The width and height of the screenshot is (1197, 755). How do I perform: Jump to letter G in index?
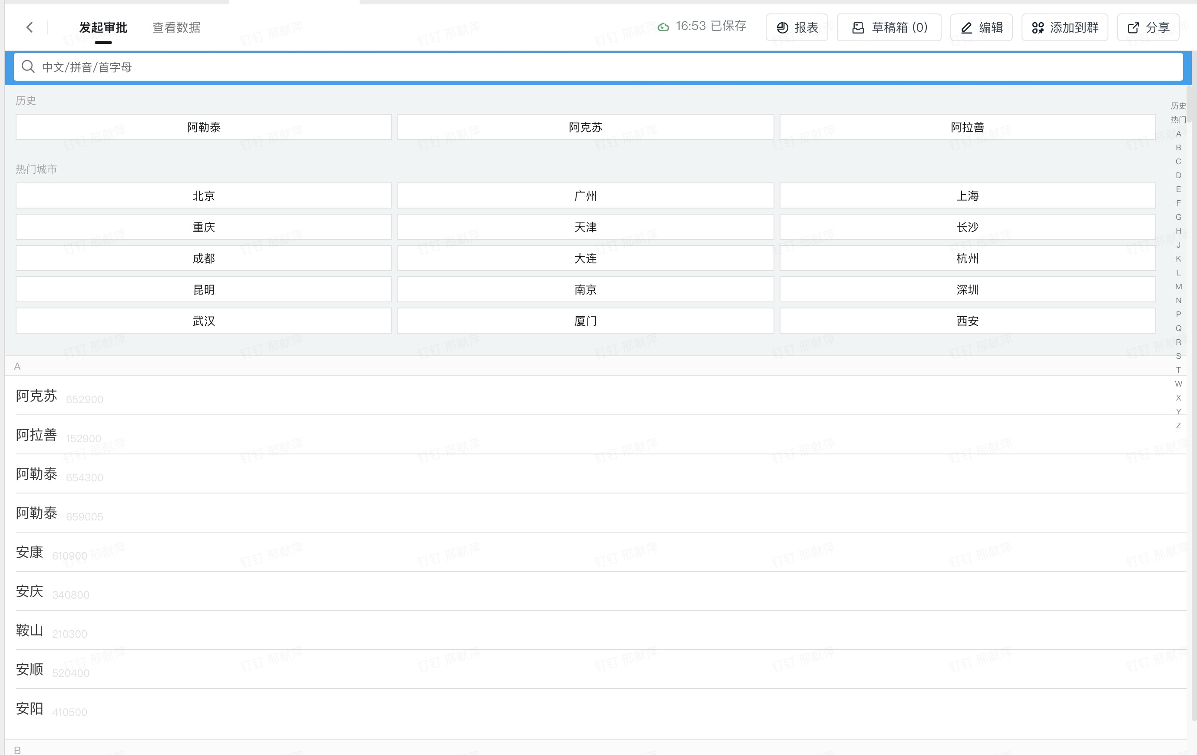coord(1178,217)
